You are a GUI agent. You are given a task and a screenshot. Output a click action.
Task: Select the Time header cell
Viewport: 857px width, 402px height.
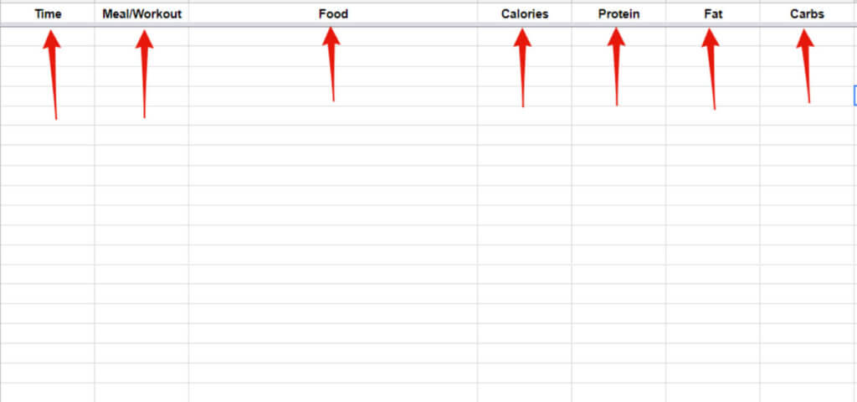click(x=48, y=14)
